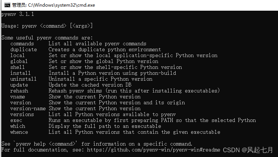278x157 pixels.
Task: Click the 'exec' command name
Action: point(16,121)
